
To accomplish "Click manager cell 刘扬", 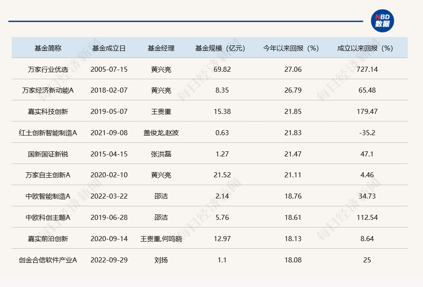I will coord(161,260).
